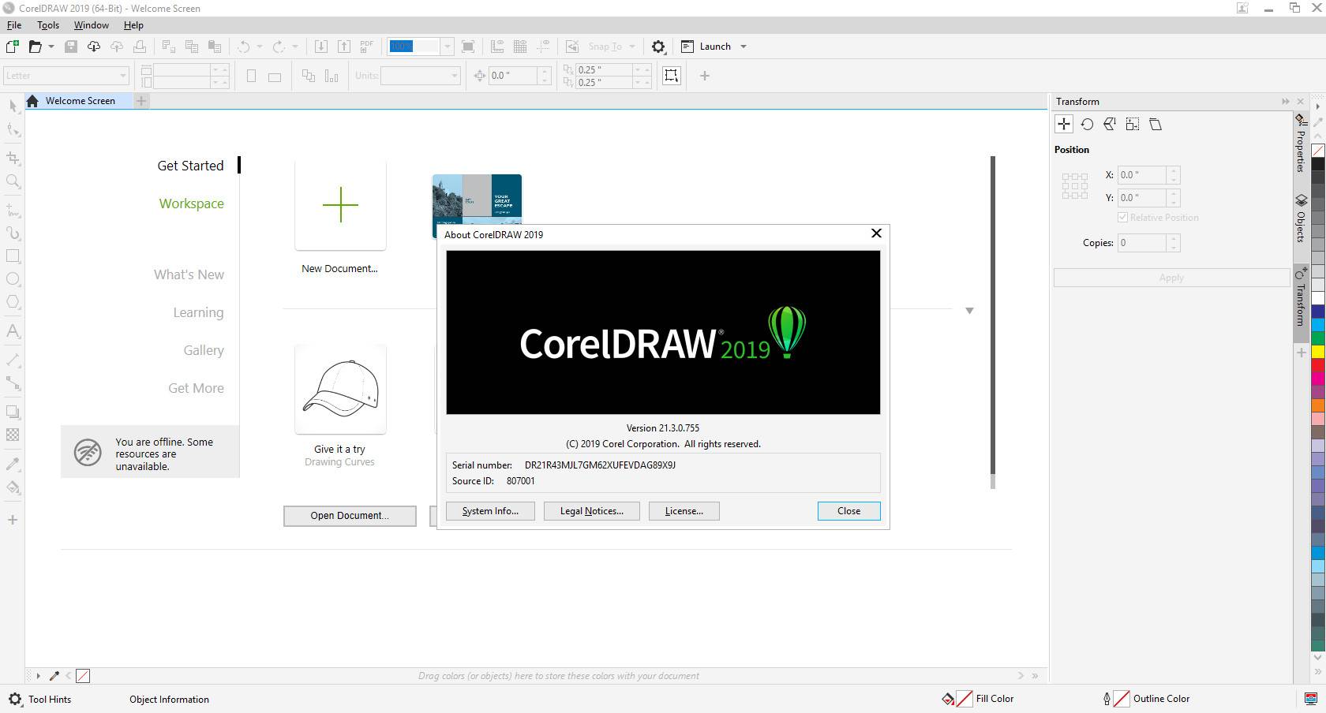Select the Crop tool in the toolbox

(13, 158)
